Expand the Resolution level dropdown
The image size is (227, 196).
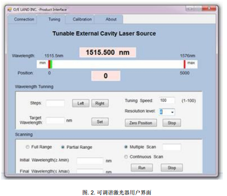(172, 112)
